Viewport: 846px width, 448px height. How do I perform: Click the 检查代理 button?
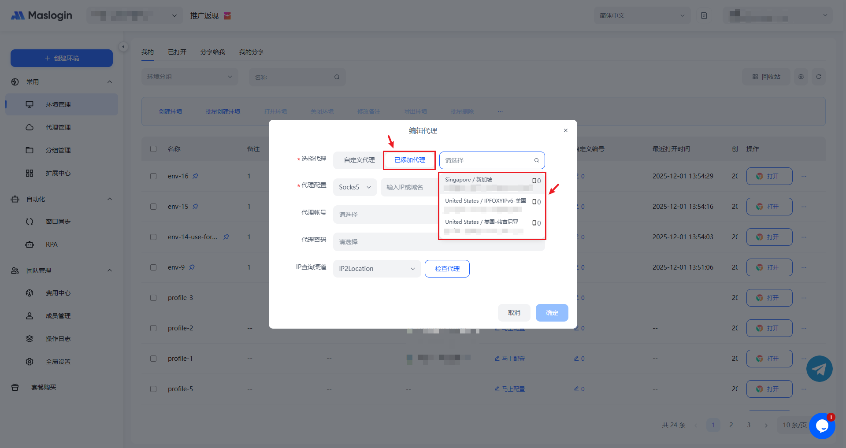[447, 269]
